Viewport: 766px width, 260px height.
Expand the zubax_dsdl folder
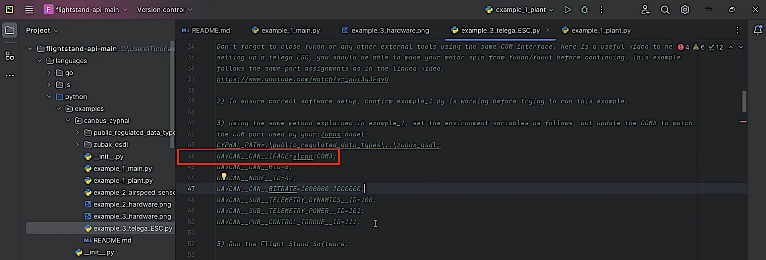click(77, 144)
